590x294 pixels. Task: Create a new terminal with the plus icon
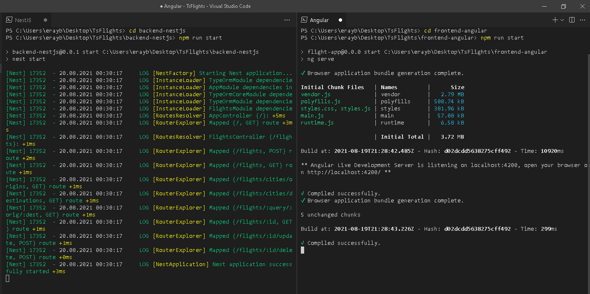555,20
